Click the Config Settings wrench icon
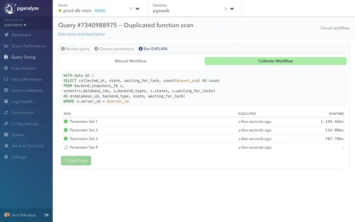 6,124
